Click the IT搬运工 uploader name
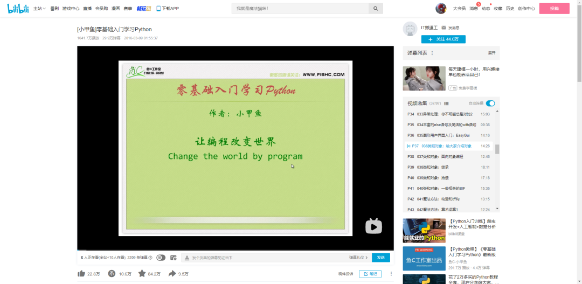582x284 pixels. 429,27
